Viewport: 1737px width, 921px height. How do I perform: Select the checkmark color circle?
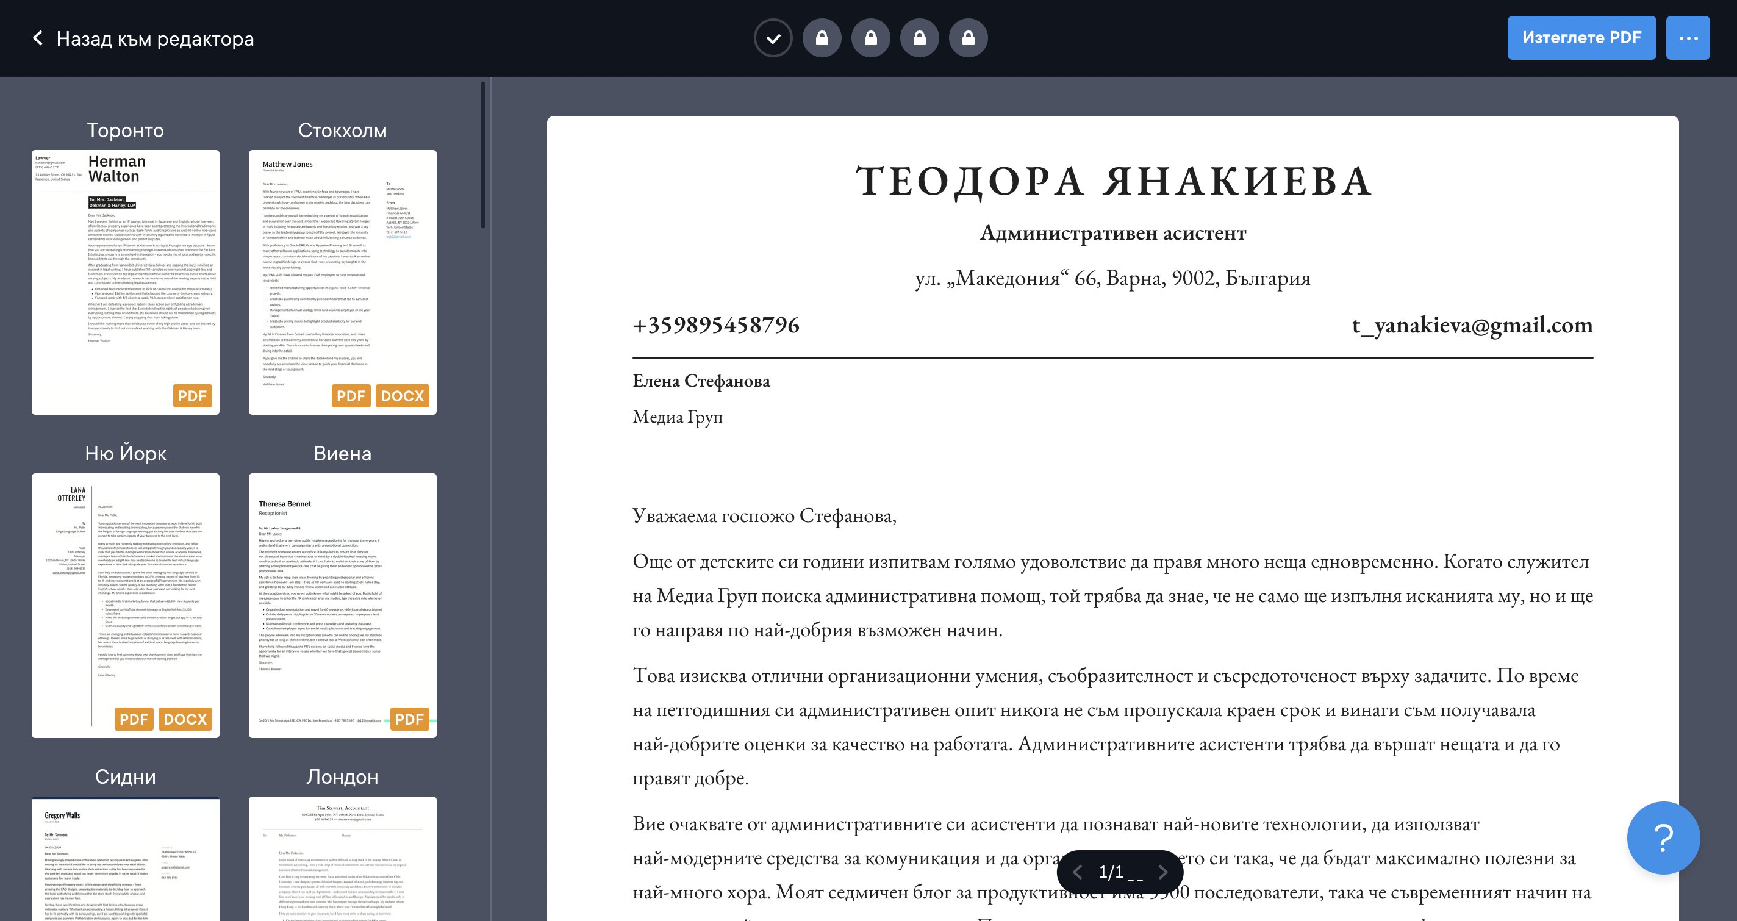773,38
